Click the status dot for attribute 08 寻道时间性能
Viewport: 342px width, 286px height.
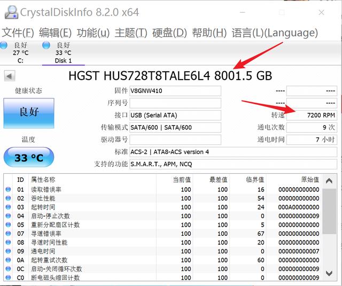point(8,242)
